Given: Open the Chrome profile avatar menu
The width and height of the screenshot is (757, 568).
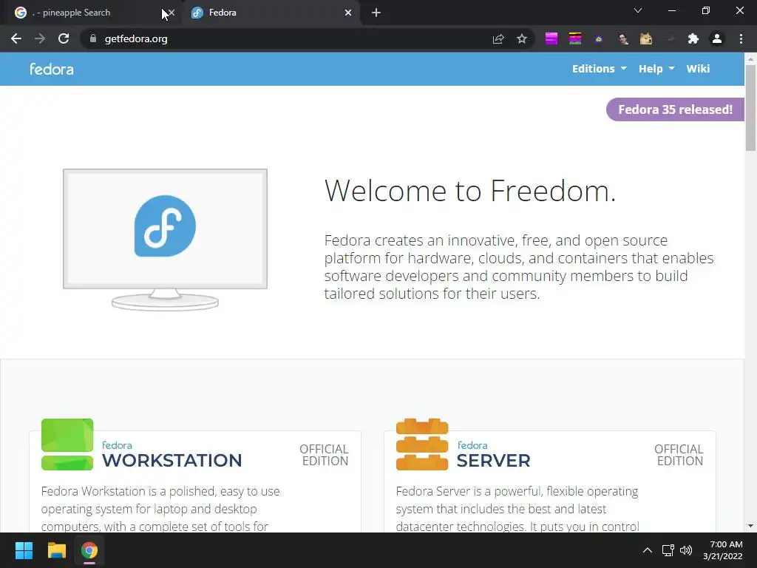Looking at the screenshot, I should click(x=717, y=38).
